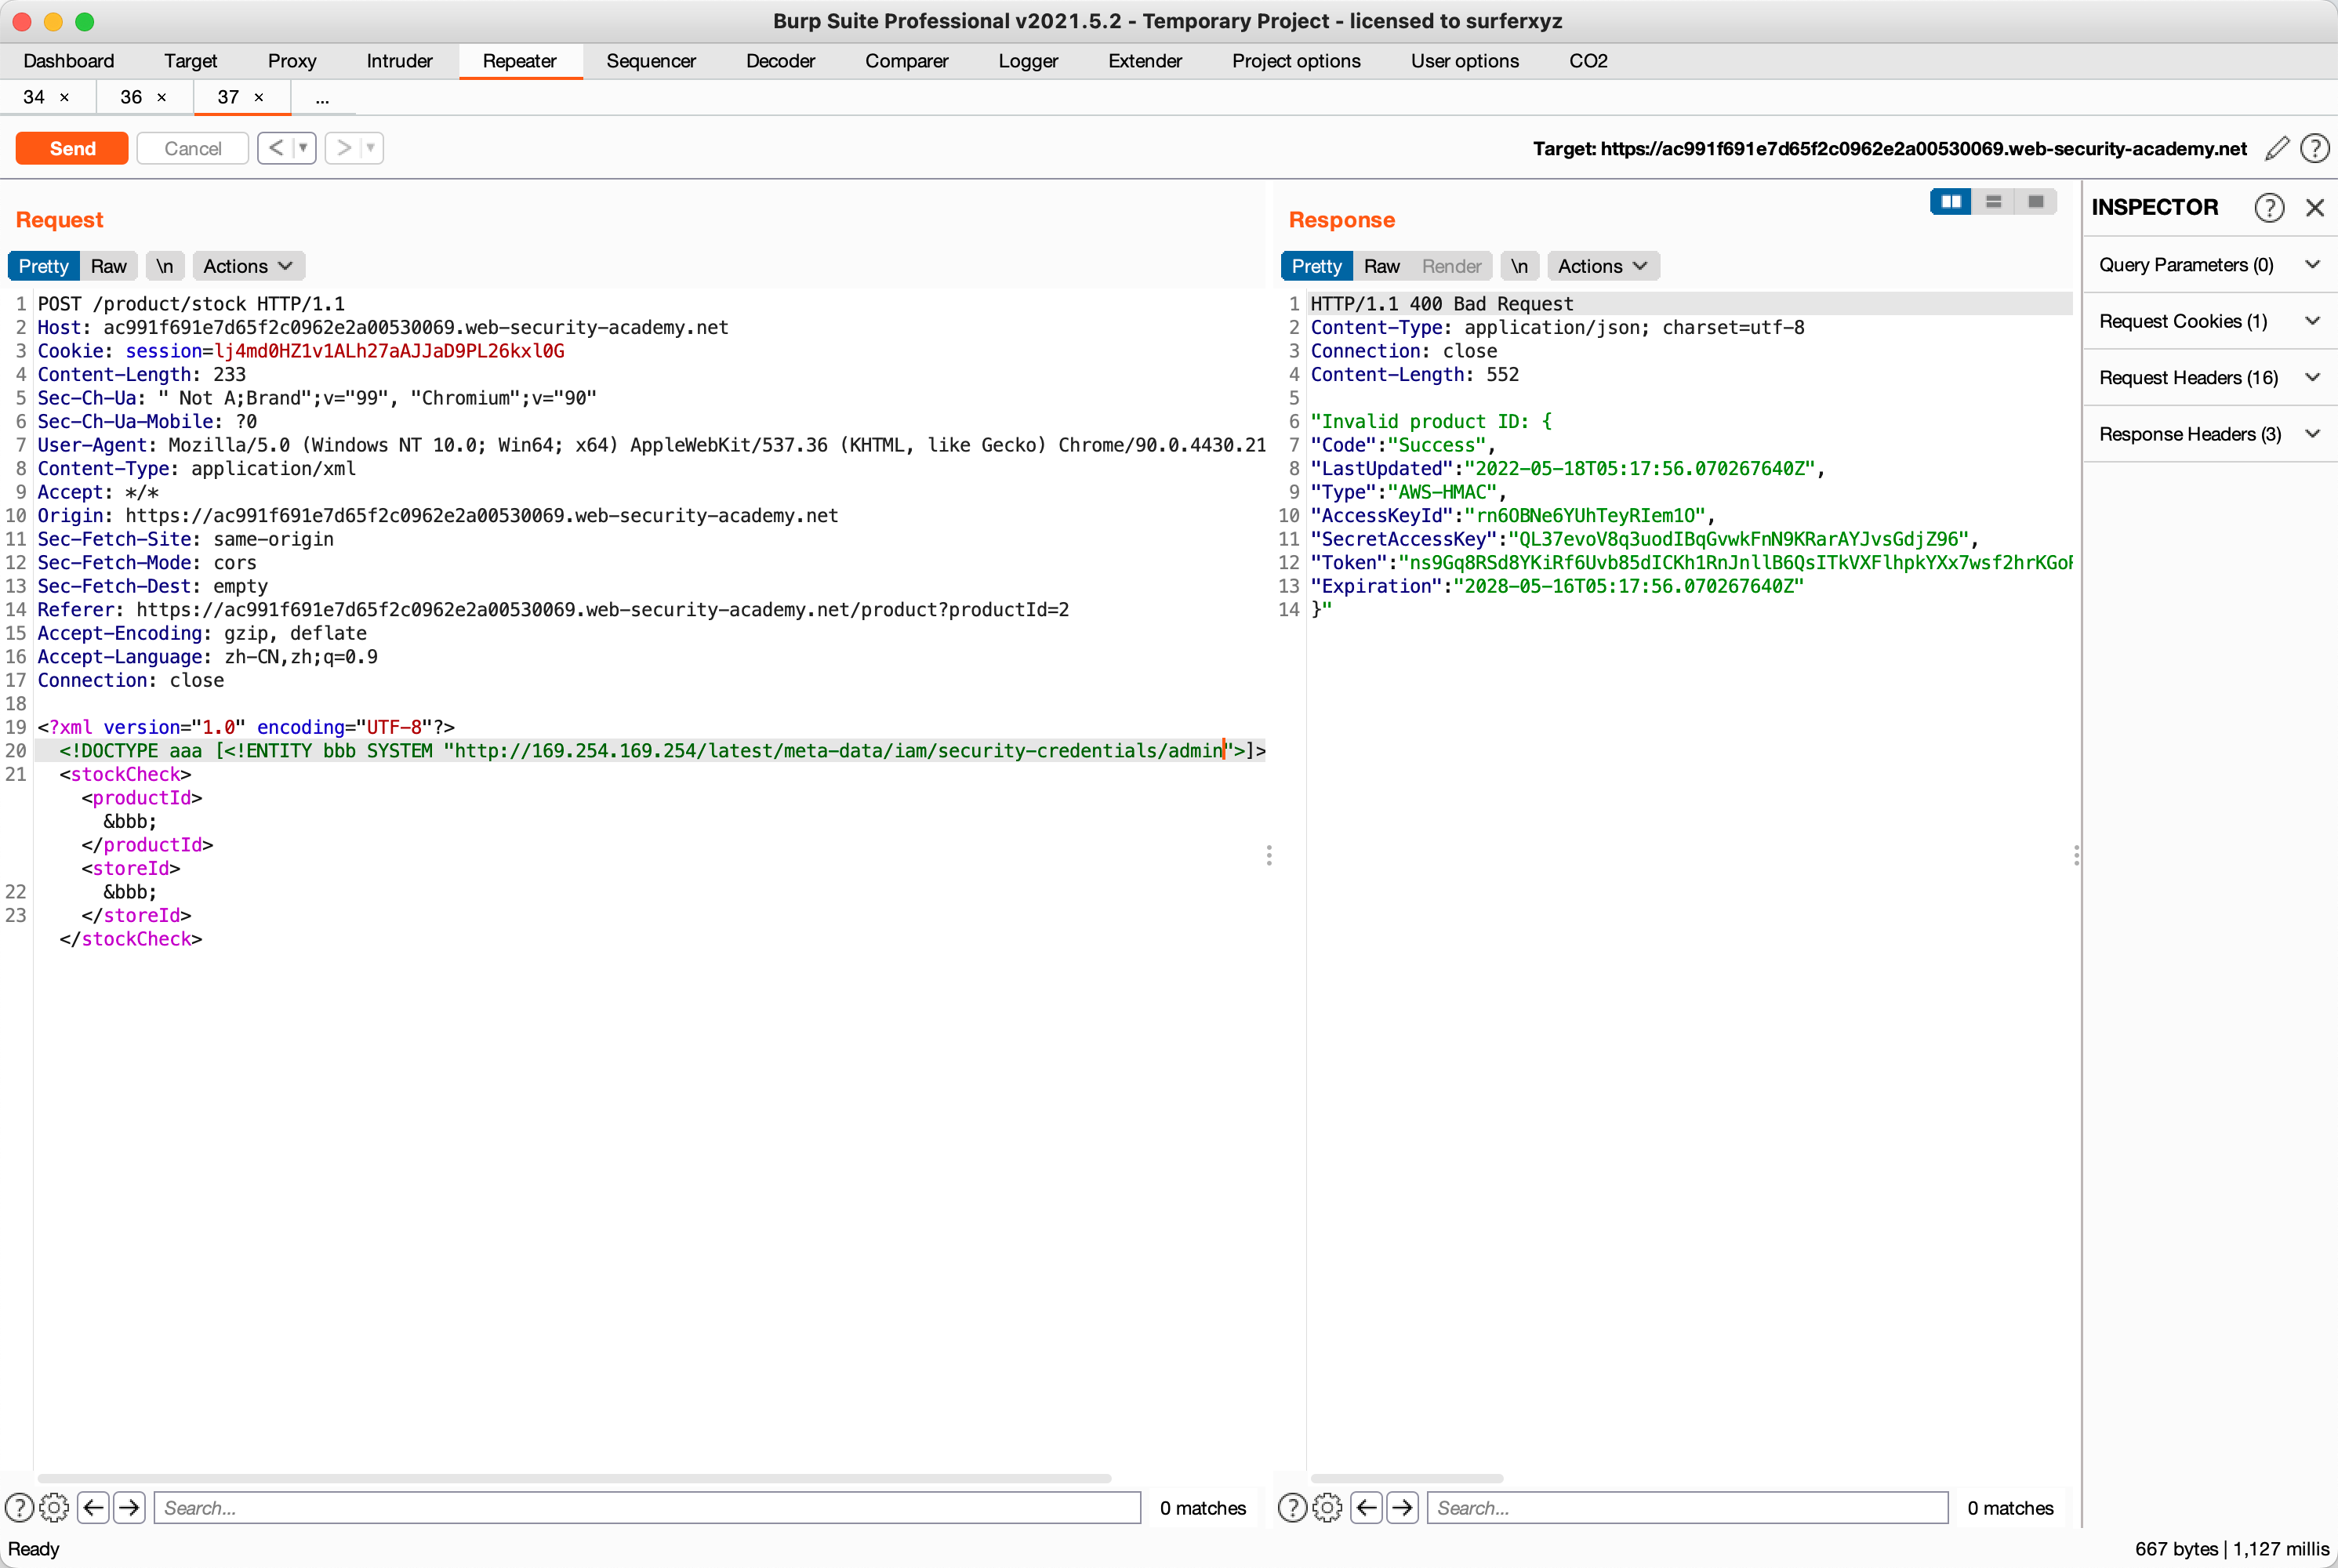Open the Project options tab
Viewport: 2338px width, 1568px height.
pyautogui.click(x=1296, y=61)
